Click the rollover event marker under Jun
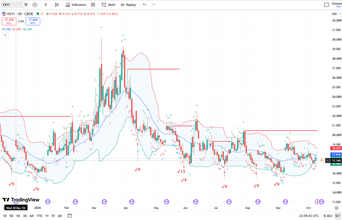The height and width of the screenshot is (220, 342). coord(196,202)
